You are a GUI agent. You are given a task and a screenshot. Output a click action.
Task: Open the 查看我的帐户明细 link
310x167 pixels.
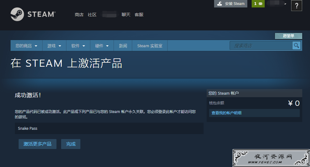click(x=226, y=113)
